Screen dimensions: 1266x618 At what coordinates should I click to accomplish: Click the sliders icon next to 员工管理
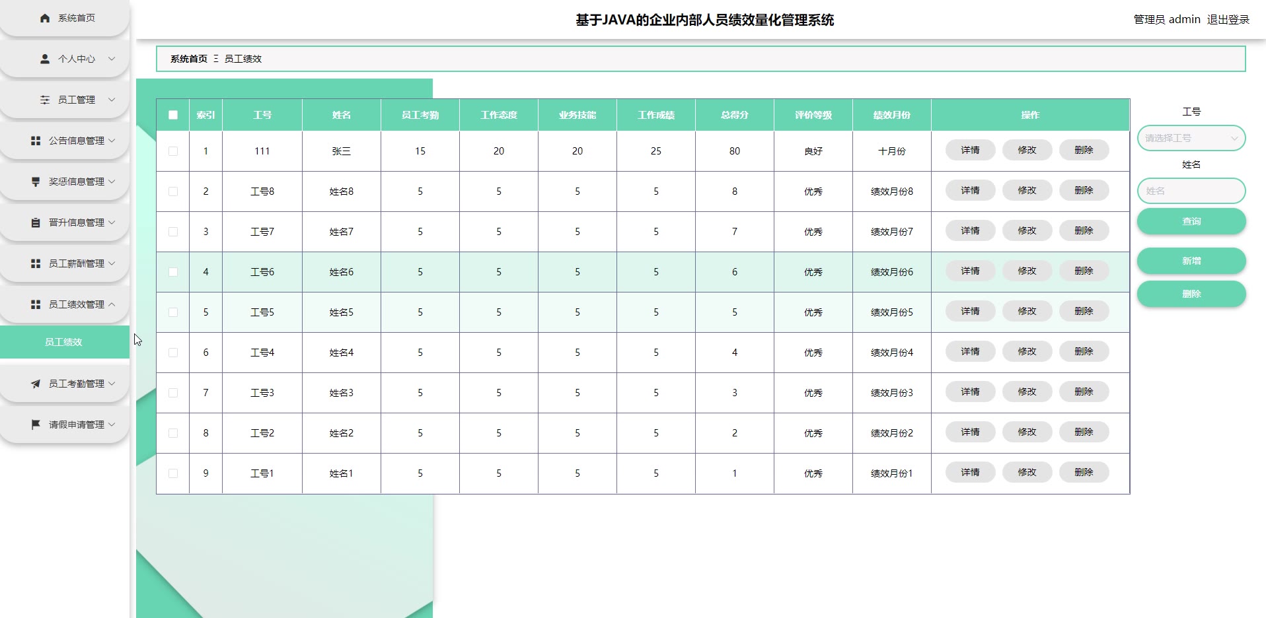click(x=45, y=100)
